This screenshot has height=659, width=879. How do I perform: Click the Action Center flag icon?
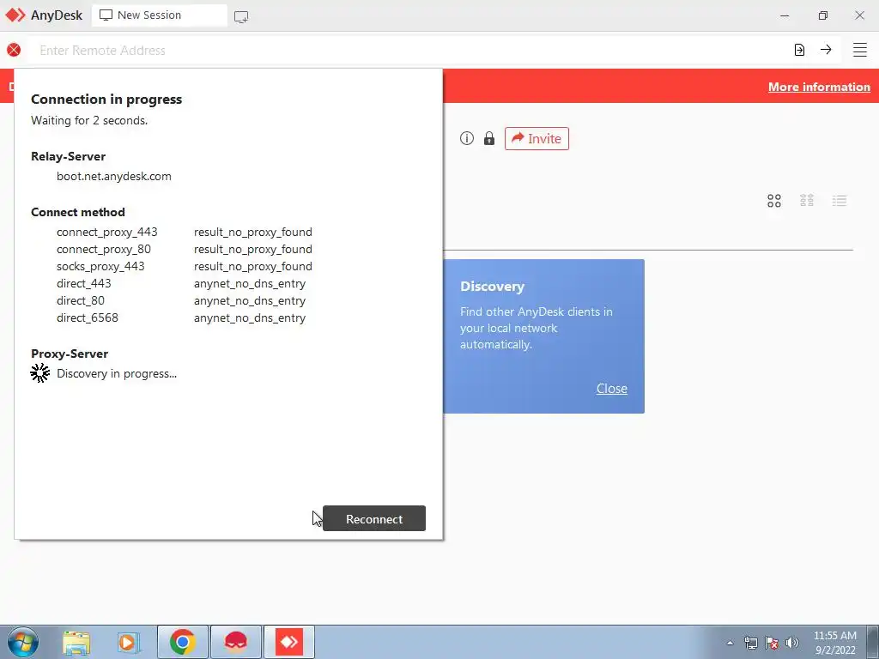click(x=772, y=643)
